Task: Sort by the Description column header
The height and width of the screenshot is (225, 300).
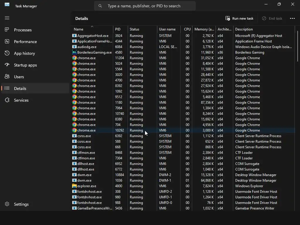Action: click(x=264, y=29)
